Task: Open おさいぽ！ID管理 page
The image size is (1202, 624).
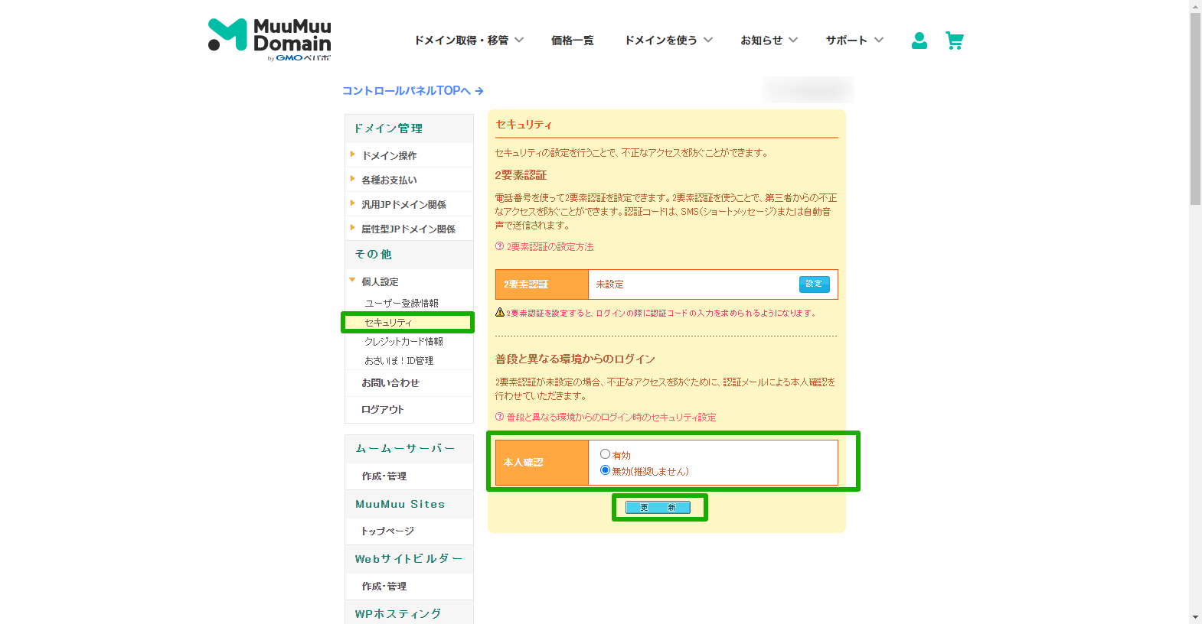Action: click(399, 360)
